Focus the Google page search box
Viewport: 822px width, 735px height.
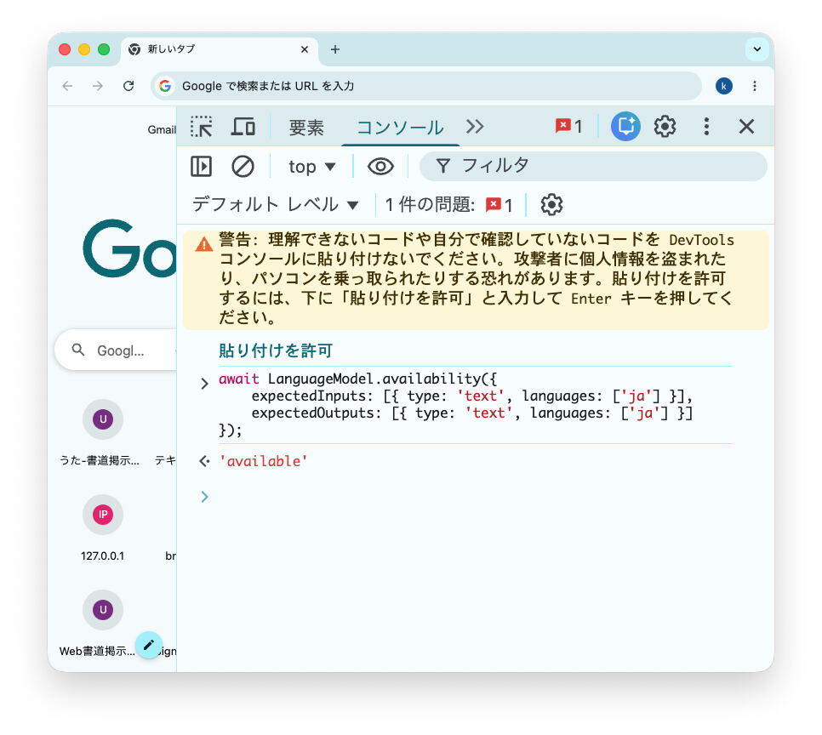coord(117,350)
